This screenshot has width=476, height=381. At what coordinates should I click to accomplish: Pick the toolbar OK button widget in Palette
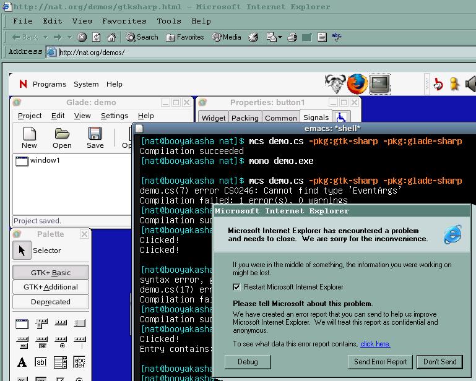pos(22,343)
